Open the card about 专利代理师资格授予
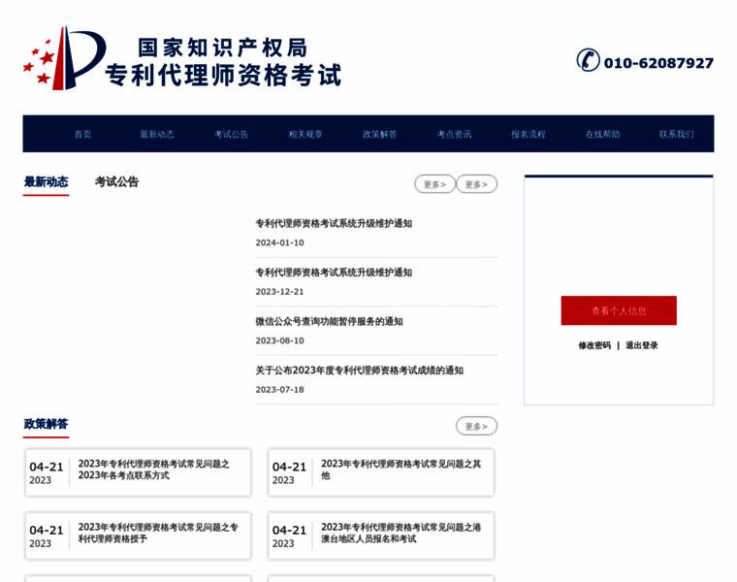737x582 pixels. 138,535
